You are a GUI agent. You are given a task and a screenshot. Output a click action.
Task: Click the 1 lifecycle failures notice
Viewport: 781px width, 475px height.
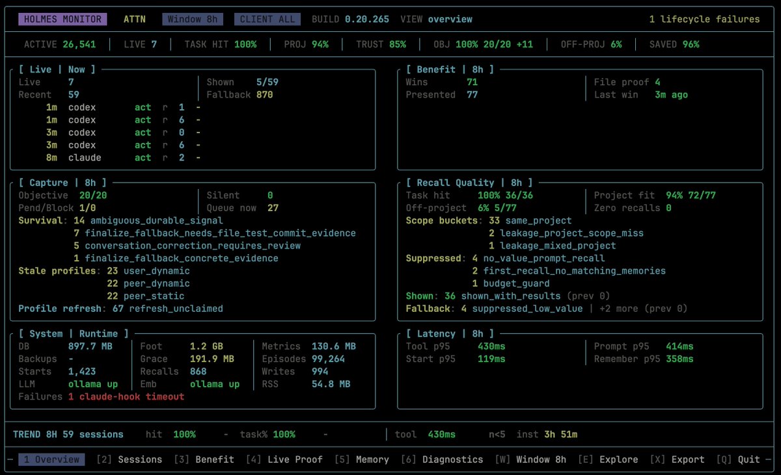pos(704,19)
